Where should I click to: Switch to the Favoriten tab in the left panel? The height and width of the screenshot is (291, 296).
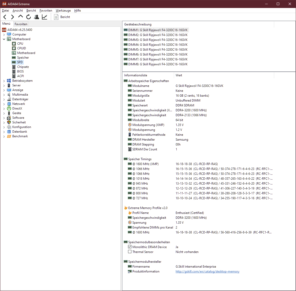(21, 24)
